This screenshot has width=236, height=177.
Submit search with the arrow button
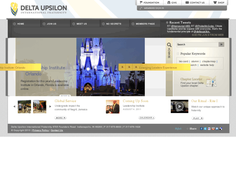pos(221,44)
